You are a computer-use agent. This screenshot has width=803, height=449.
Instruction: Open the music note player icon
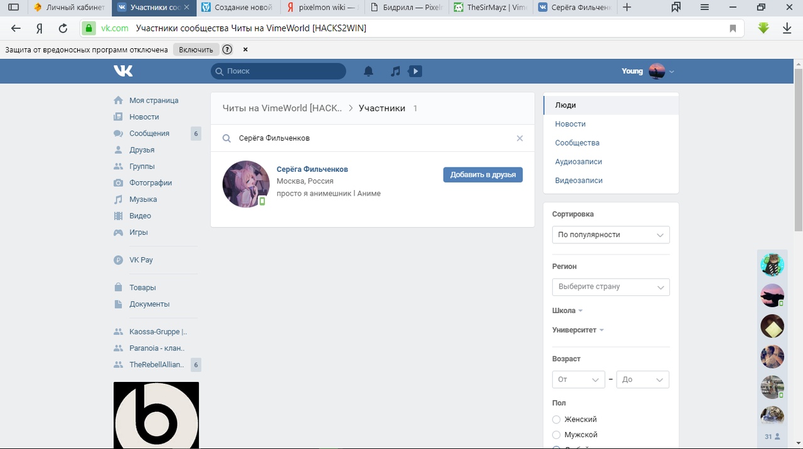[x=395, y=71]
